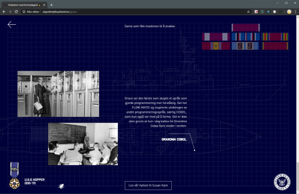Click the red ribbon with yellow edges
The image size is (299, 194).
click(275, 46)
